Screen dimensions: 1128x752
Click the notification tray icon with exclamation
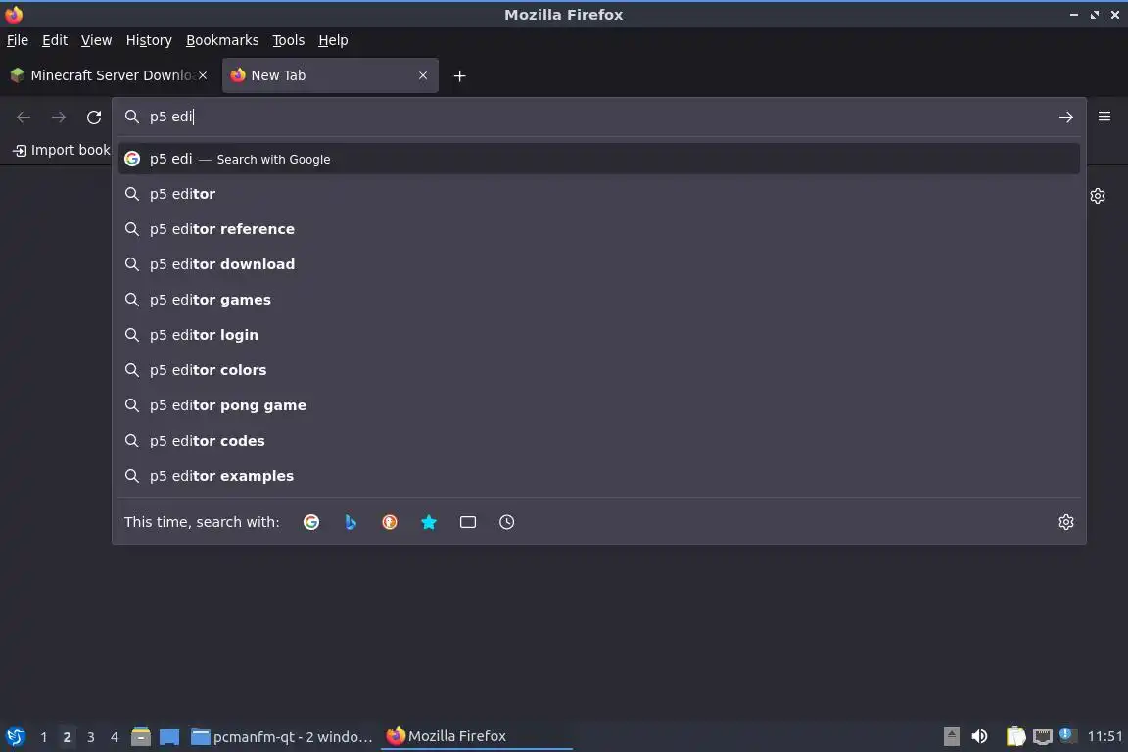(x=1067, y=734)
